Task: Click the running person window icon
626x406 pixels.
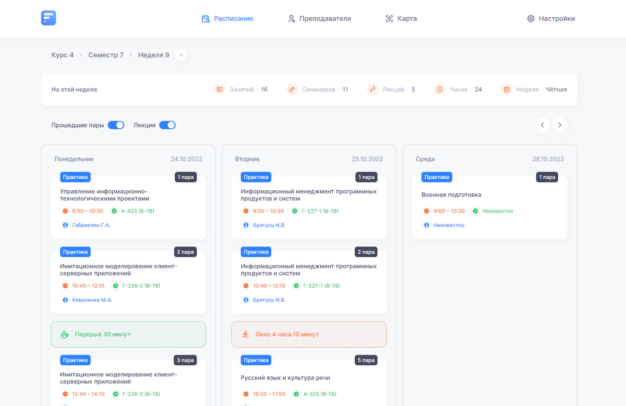Action: pyautogui.click(x=246, y=335)
